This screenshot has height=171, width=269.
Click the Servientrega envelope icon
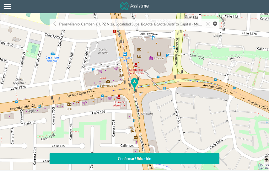tap(108, 81)
